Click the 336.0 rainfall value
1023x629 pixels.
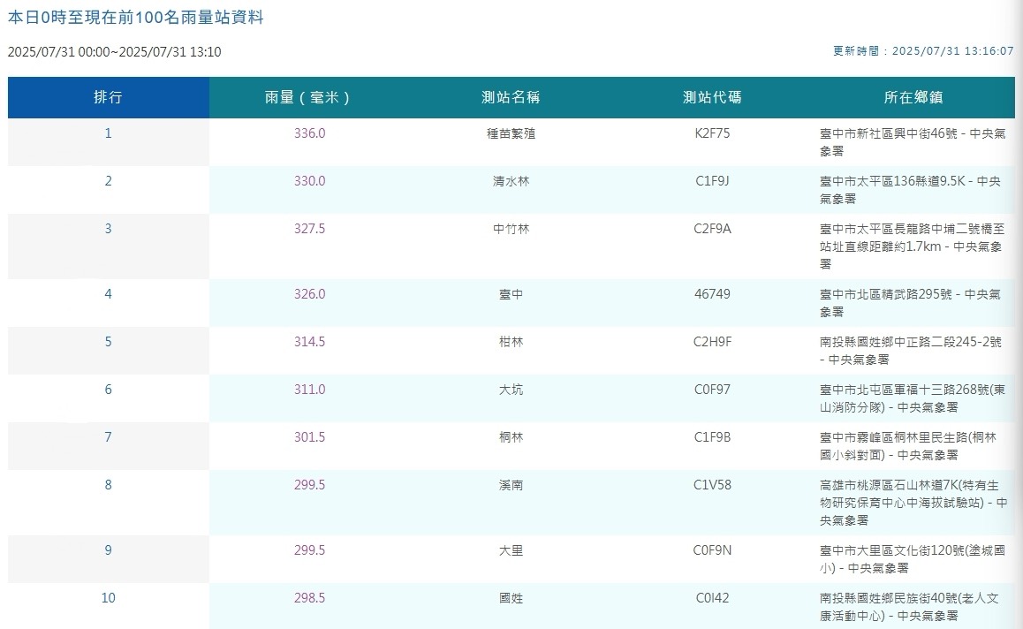point(309,133)
